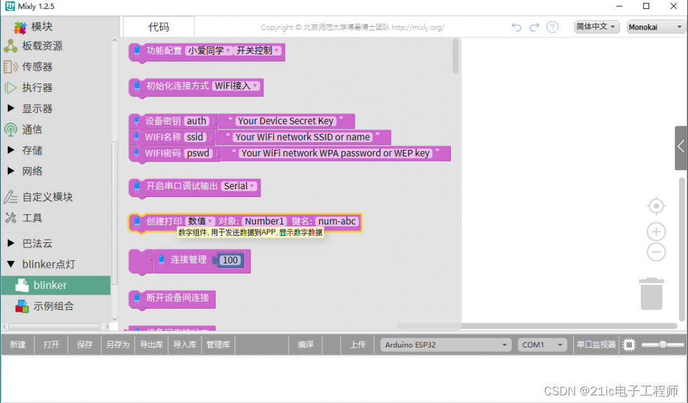Screen dimensions: 688x403
Task: Click the chip icon beside the serial monitor
Action: pos(629,344)
